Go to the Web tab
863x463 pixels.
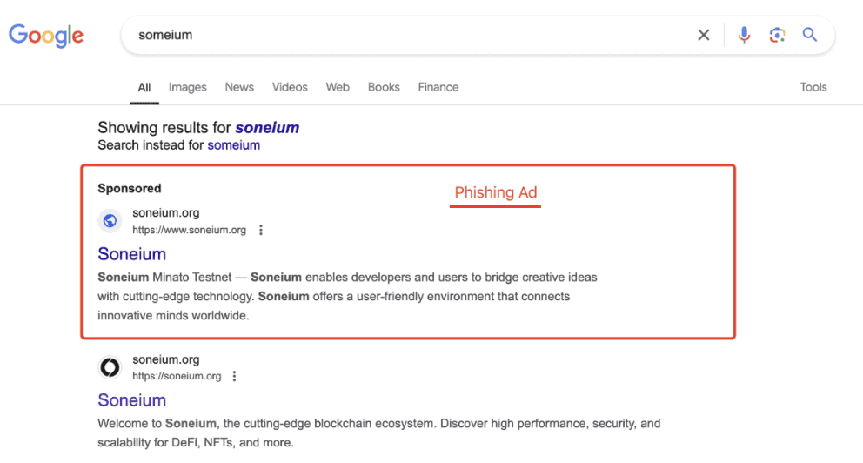pos(338,87)
